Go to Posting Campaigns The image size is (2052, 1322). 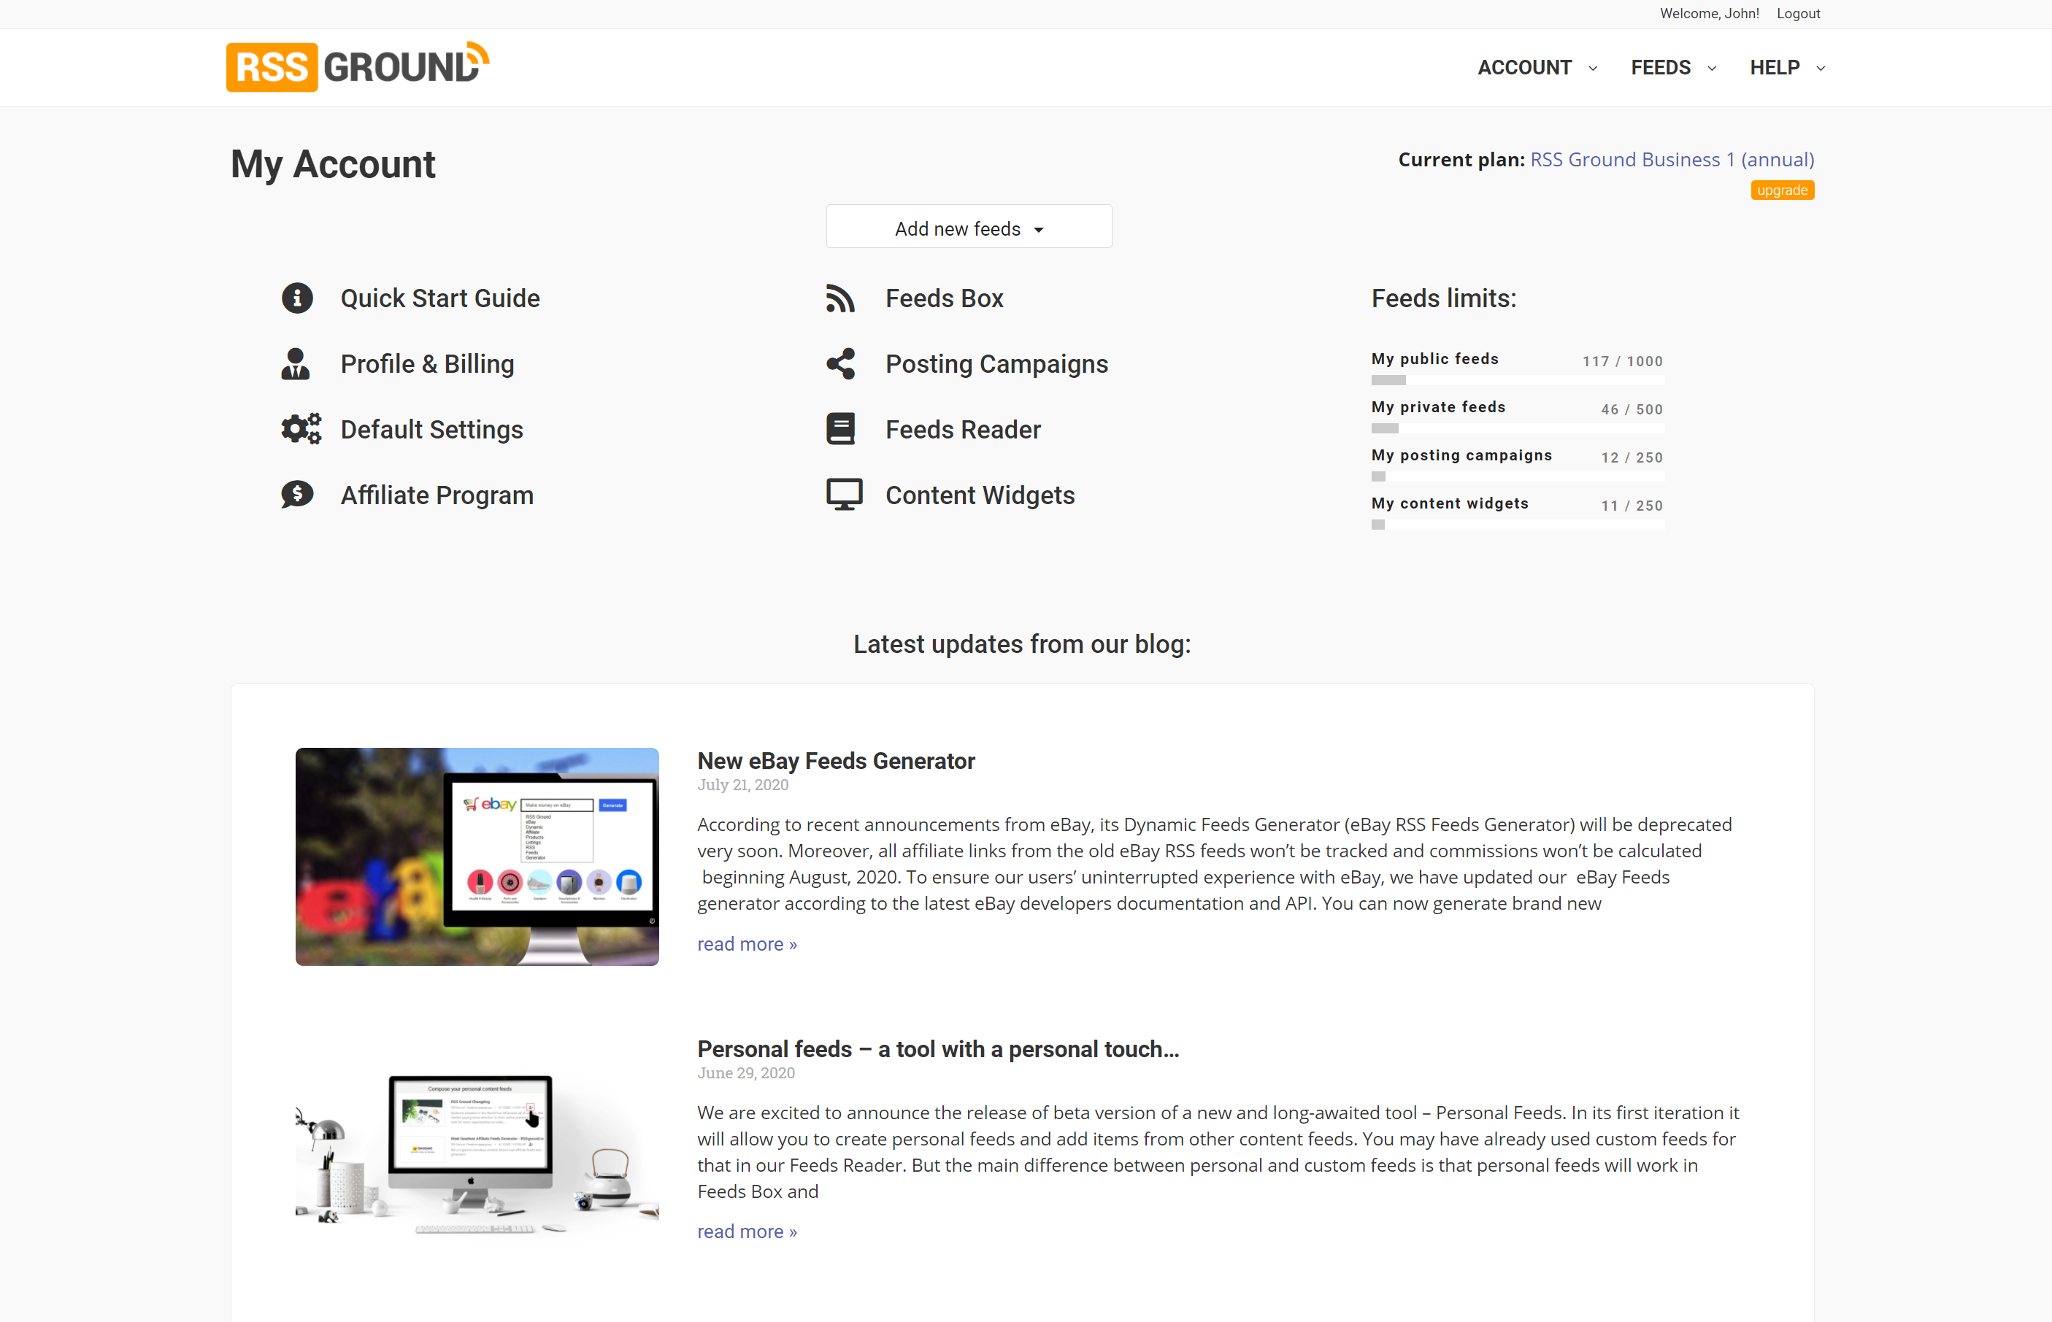click(x=996, y=364)
